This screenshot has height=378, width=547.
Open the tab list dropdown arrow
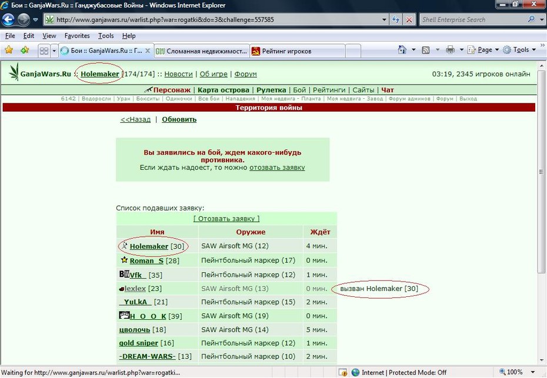54,51
